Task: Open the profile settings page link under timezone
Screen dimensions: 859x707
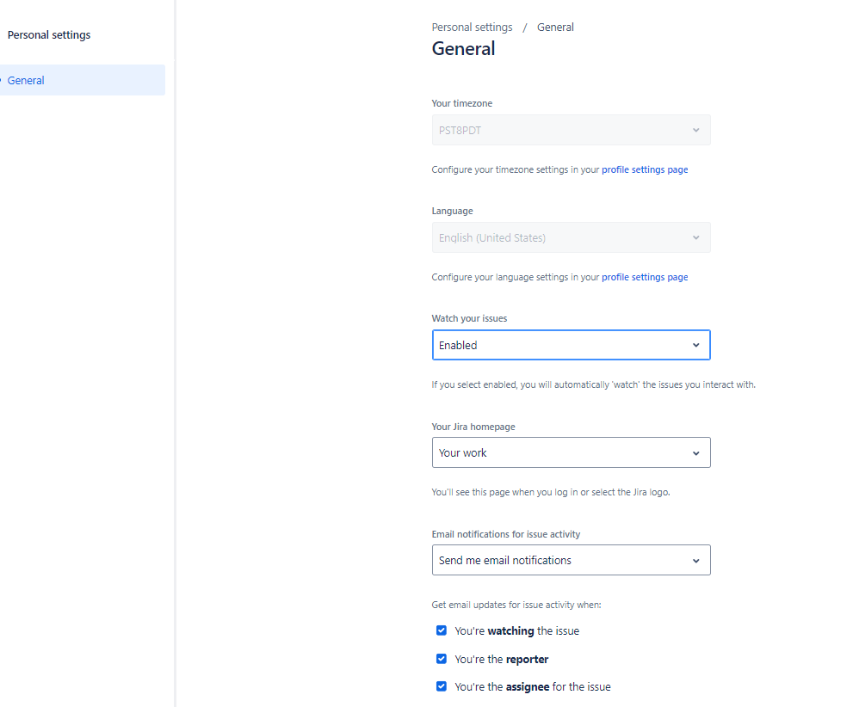Action: click(x=645, y=170)
